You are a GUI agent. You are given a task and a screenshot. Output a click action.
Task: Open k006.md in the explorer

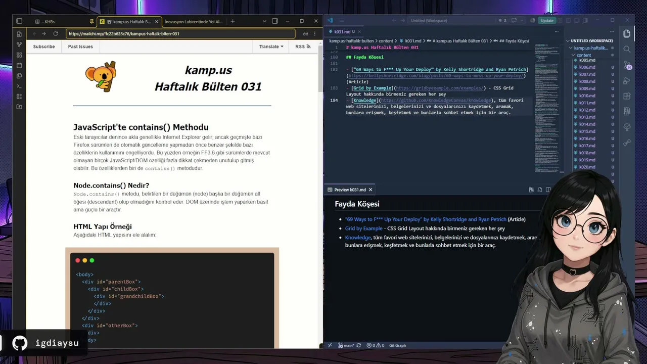[587, 67]
